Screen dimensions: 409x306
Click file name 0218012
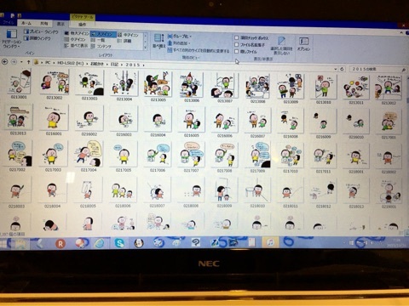coord(324,207)
